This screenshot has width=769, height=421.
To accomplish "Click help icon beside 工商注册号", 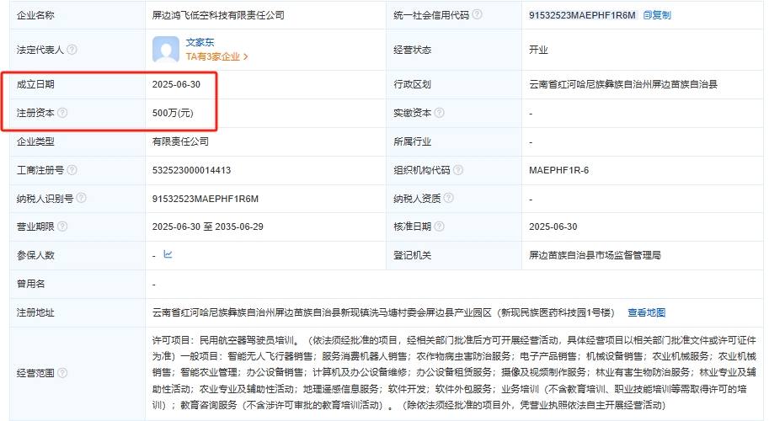I will pos(72,170).
